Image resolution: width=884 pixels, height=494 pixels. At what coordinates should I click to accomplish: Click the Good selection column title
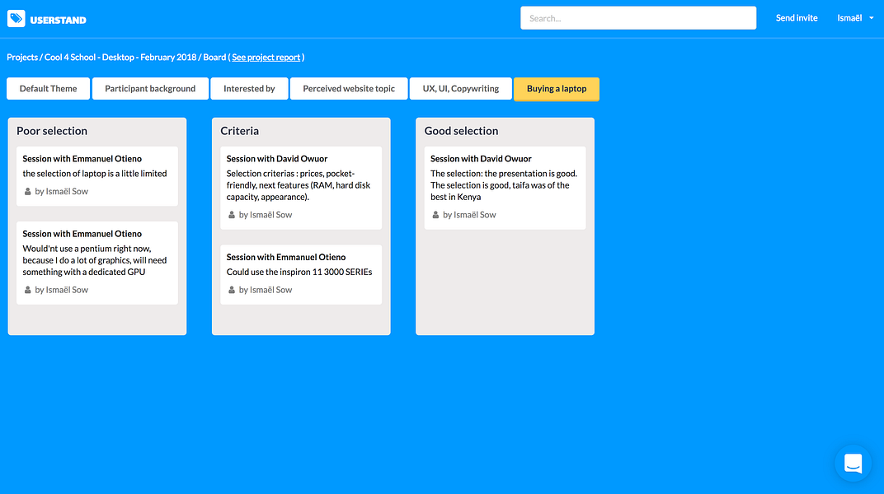point(461,131)
